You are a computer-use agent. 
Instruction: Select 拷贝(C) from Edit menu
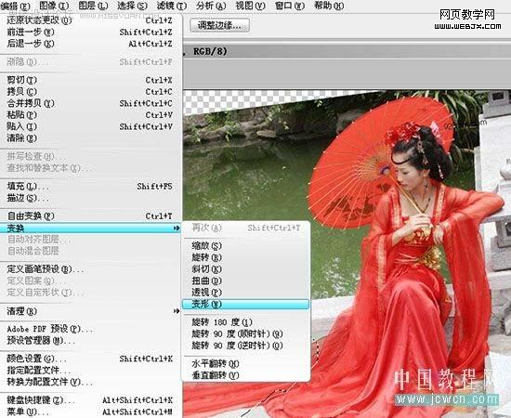90,92
